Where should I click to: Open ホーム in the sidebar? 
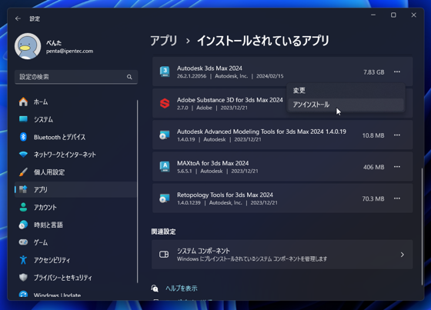[x=76, y=102]
